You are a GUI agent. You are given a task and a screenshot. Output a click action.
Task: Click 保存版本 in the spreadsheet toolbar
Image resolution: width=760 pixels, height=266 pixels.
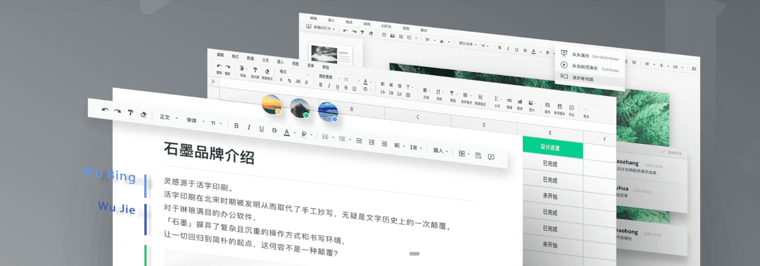pos(560,110)
